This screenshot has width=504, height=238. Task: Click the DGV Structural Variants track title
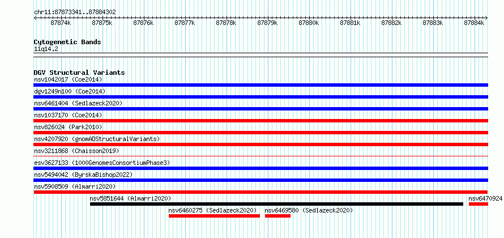point(79,73)
